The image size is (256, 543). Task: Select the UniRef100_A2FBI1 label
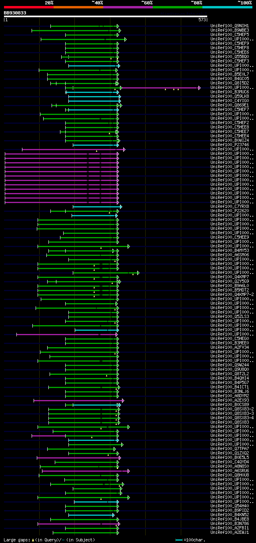click(x=229, y=528)
